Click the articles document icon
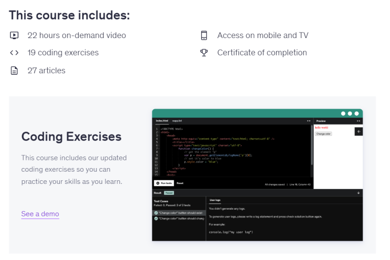390x260 pixels. (14, 71)
